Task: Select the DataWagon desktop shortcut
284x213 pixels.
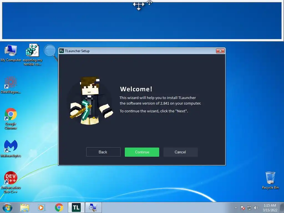Action: click(11, 85)
